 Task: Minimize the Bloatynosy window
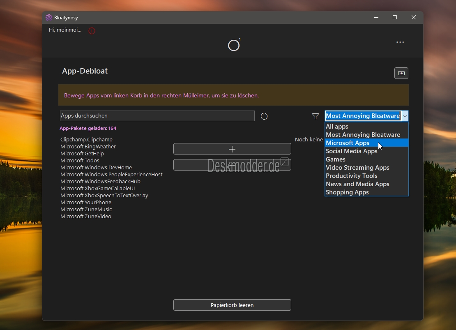click(376, 17)
